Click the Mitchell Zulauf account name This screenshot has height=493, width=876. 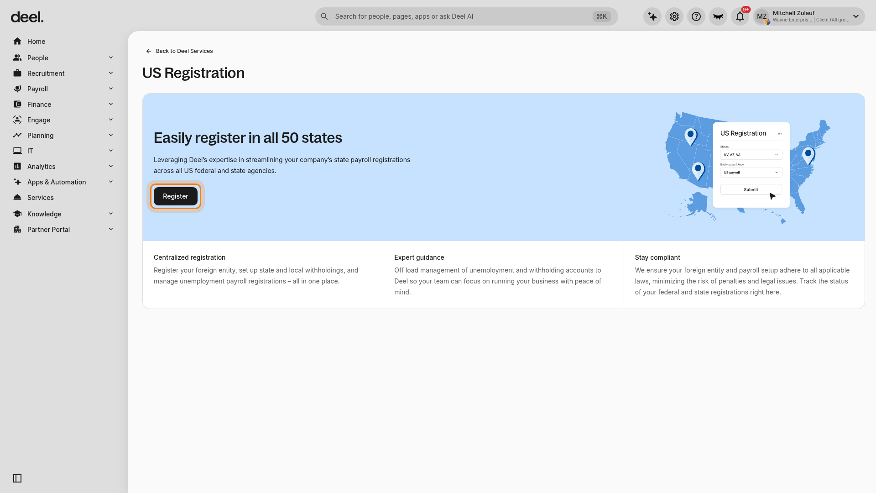point(793,13)
